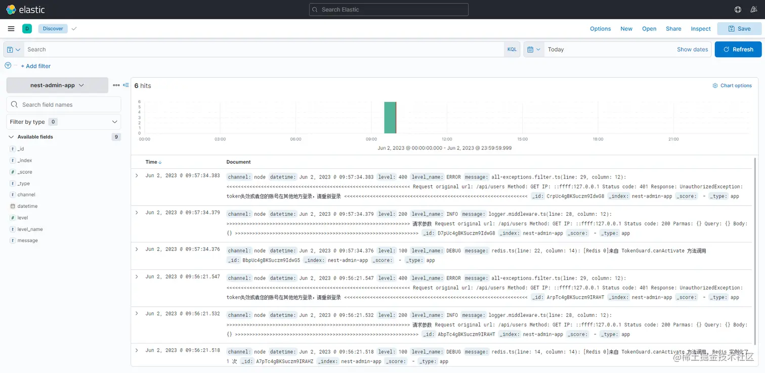The image size is (765, 373).
Task: Click the number icon beside level field
Action: pyautogui.click(x=13, y=218)
